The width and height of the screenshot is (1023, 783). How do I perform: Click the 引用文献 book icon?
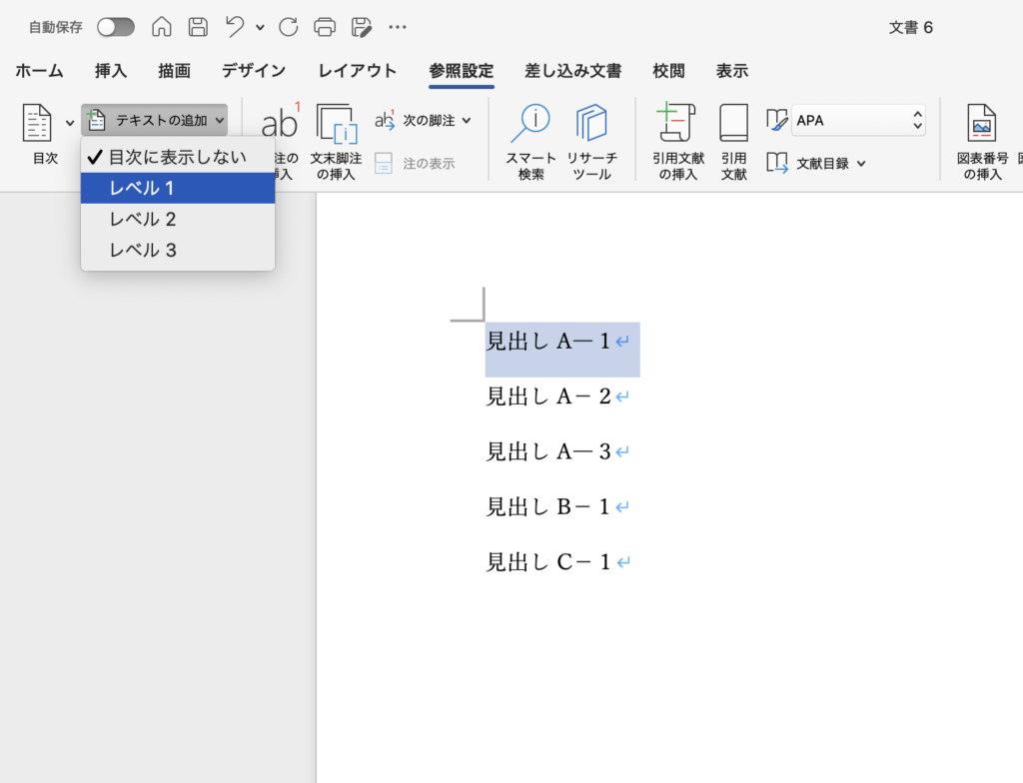tap(734, 123)
